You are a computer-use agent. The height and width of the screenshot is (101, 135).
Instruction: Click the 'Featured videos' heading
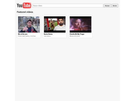click(25, 12)
